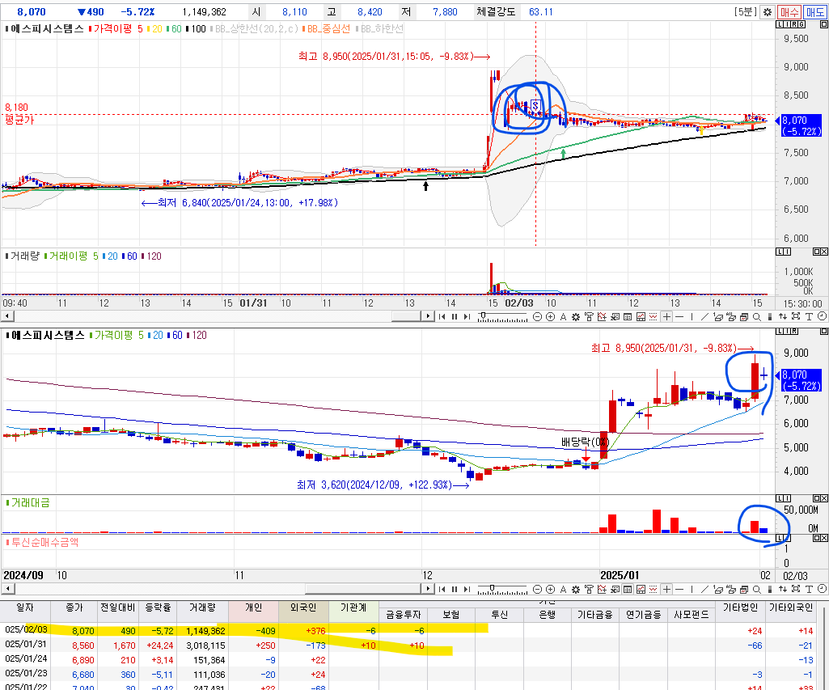Viewport: 829px width, 690px height.
Task: Click clock icon in the 5-minute chart toolbar
Action: 822,317
